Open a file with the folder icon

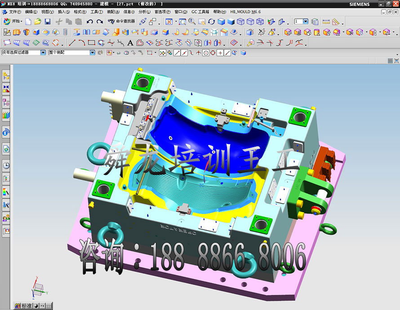pos(38,22)
